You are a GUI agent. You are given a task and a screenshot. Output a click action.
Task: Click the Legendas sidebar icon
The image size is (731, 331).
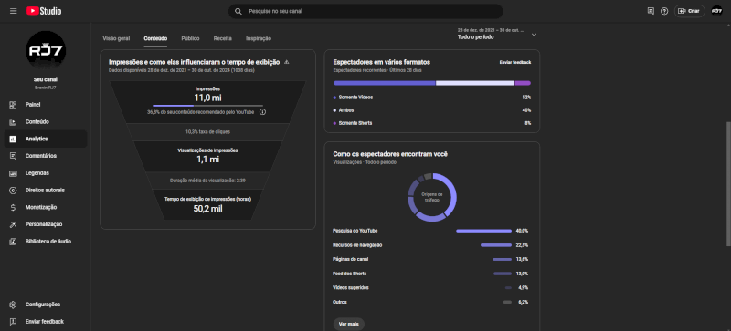(x=13, y=173)
